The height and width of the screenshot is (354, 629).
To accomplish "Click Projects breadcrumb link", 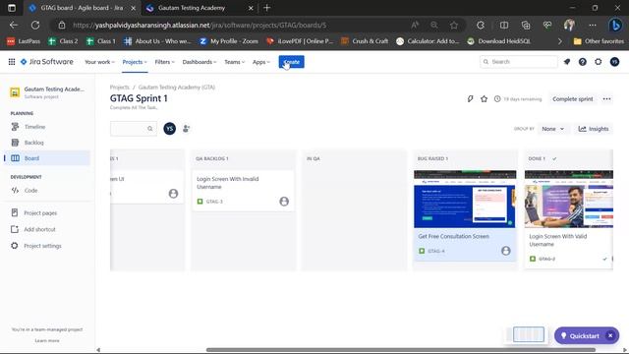I will click(x=120, y=88).
